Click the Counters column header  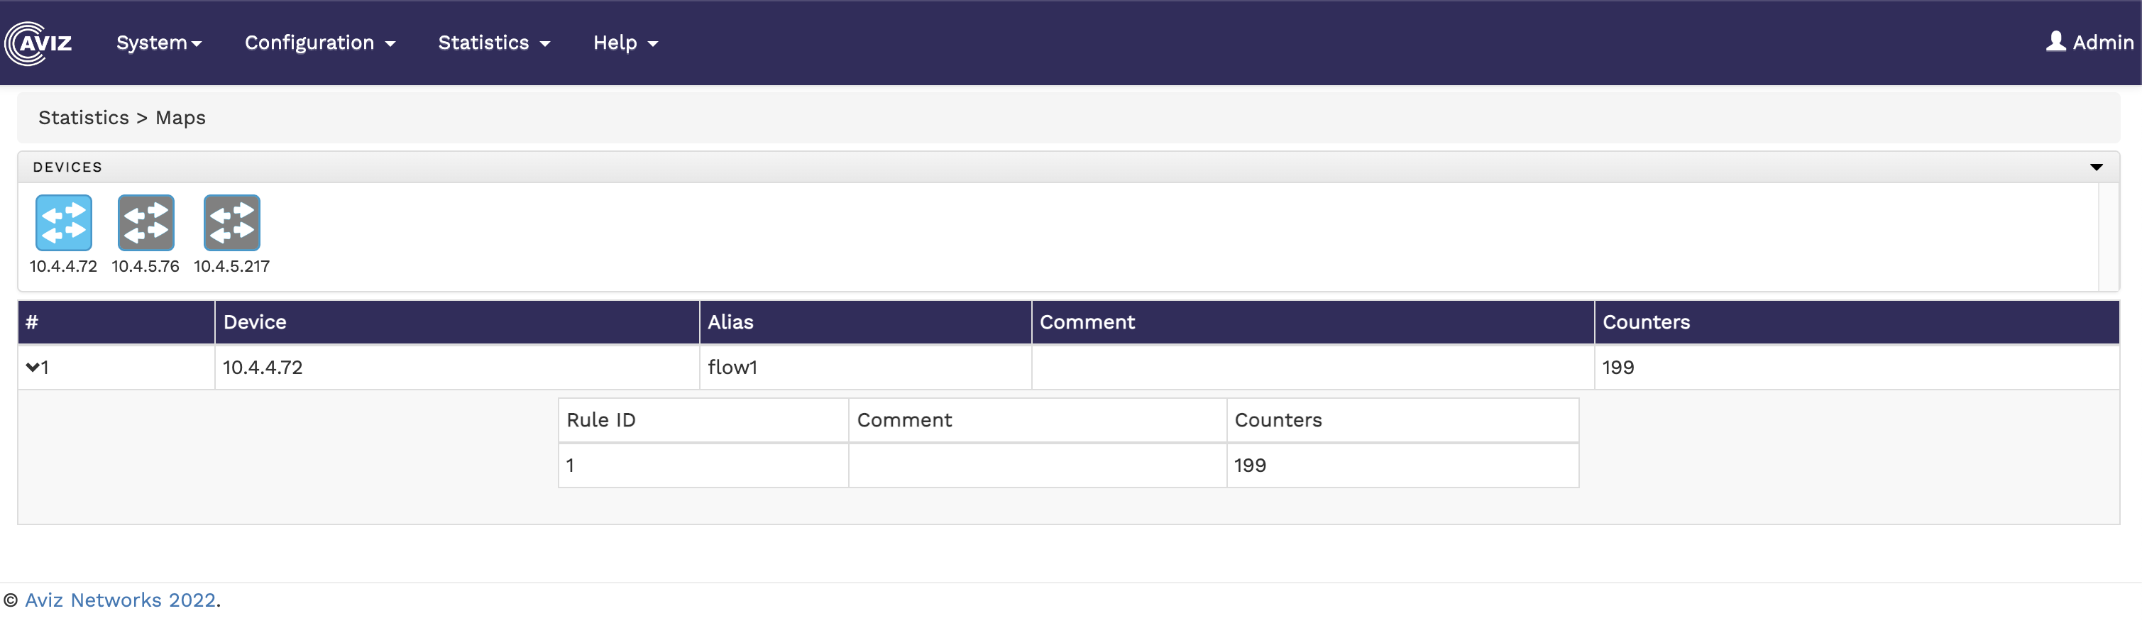click(x=1646, y=322)
